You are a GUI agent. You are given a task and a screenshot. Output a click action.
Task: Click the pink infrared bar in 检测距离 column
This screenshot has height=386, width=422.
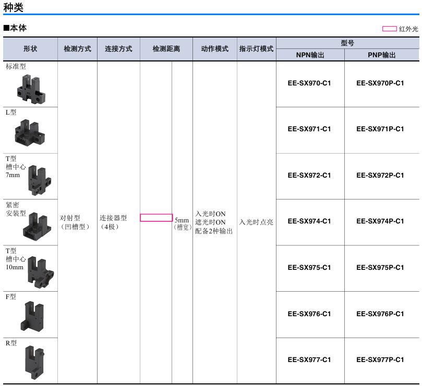tap(156, 218)
